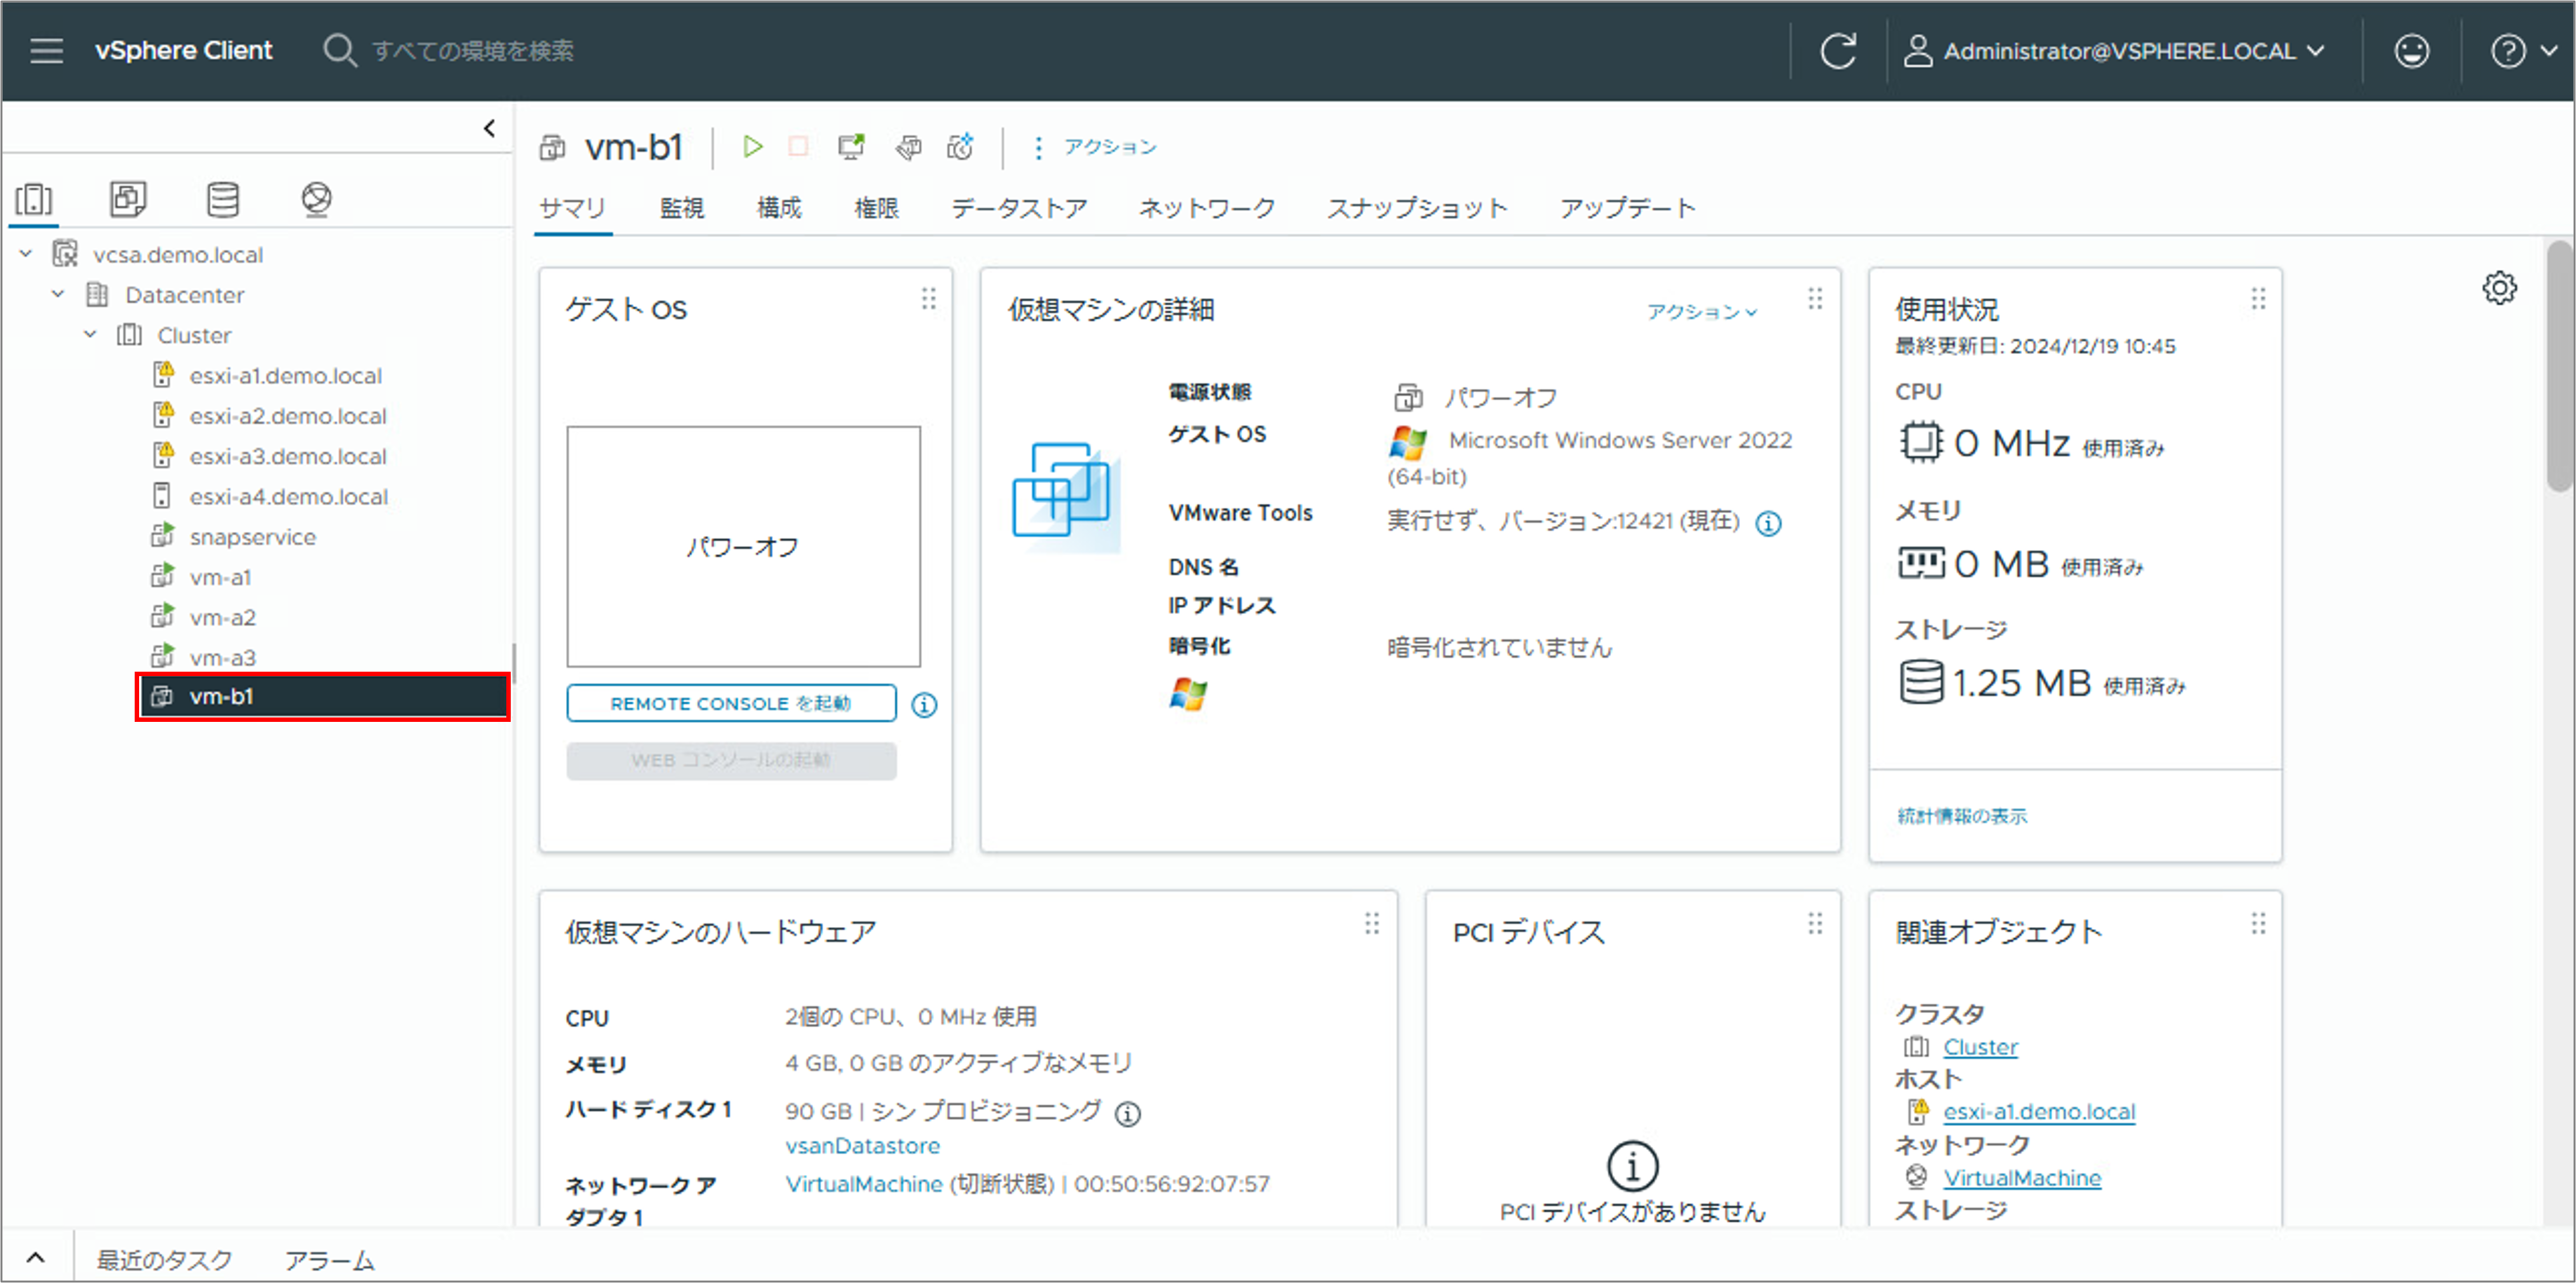
Task: Click the edit settings toolbar icon
Action: pyautogui.click(x=907, y=147)
